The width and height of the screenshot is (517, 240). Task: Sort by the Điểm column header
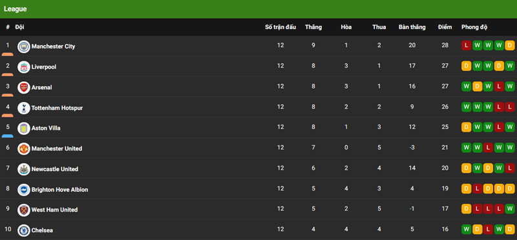point(445,27)
